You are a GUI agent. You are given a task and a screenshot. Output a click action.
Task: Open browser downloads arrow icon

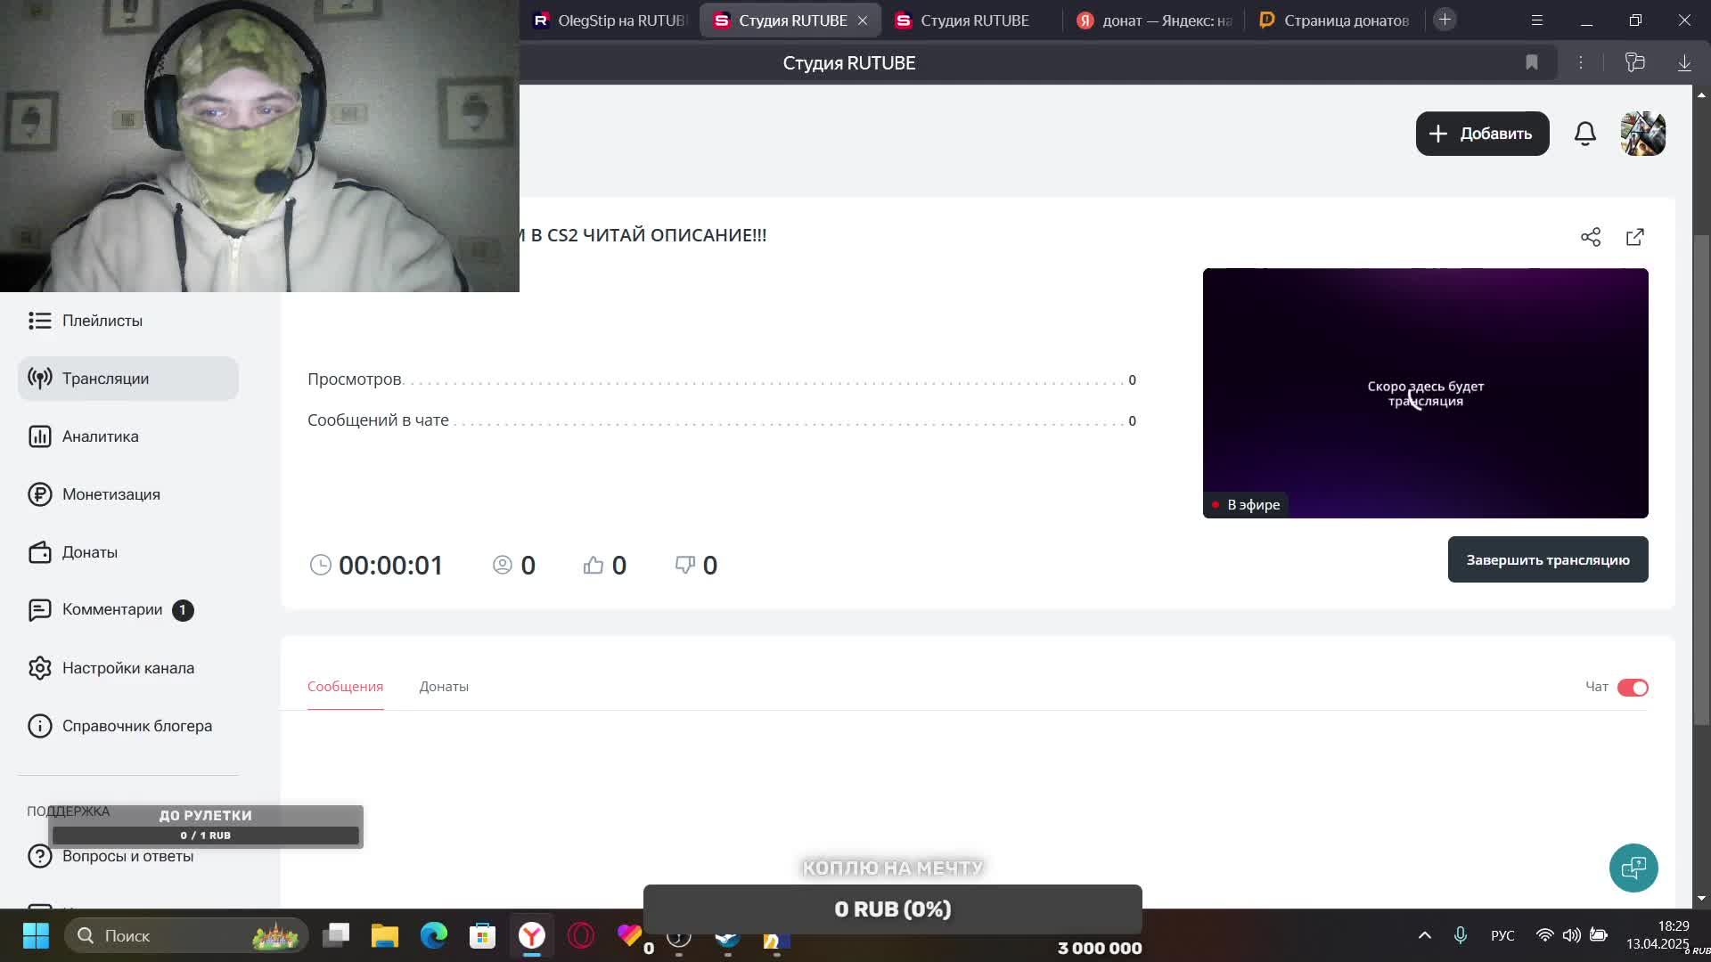coord(1683,62)
